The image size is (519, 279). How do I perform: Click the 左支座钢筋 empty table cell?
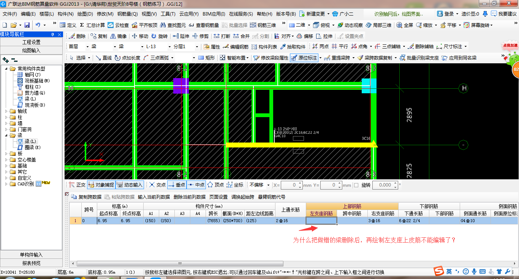[321, 221]
